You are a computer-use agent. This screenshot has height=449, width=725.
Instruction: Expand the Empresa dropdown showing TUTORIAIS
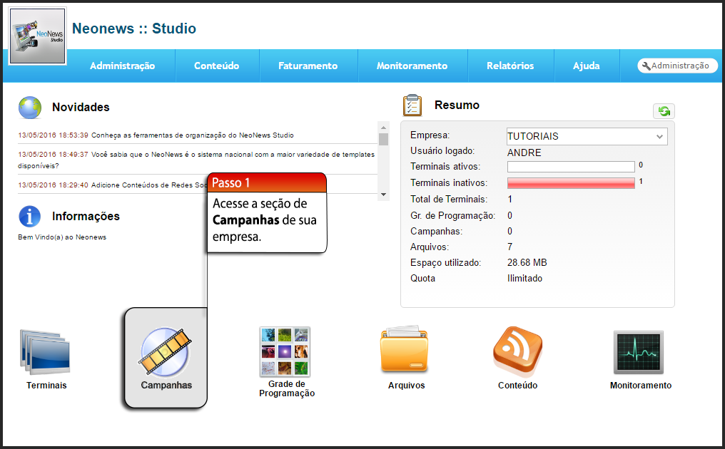[587, 136]
